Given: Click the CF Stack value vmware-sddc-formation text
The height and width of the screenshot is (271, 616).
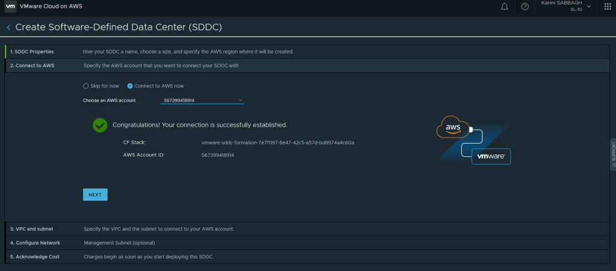Looking at the screenshot, I should (278, 142).
